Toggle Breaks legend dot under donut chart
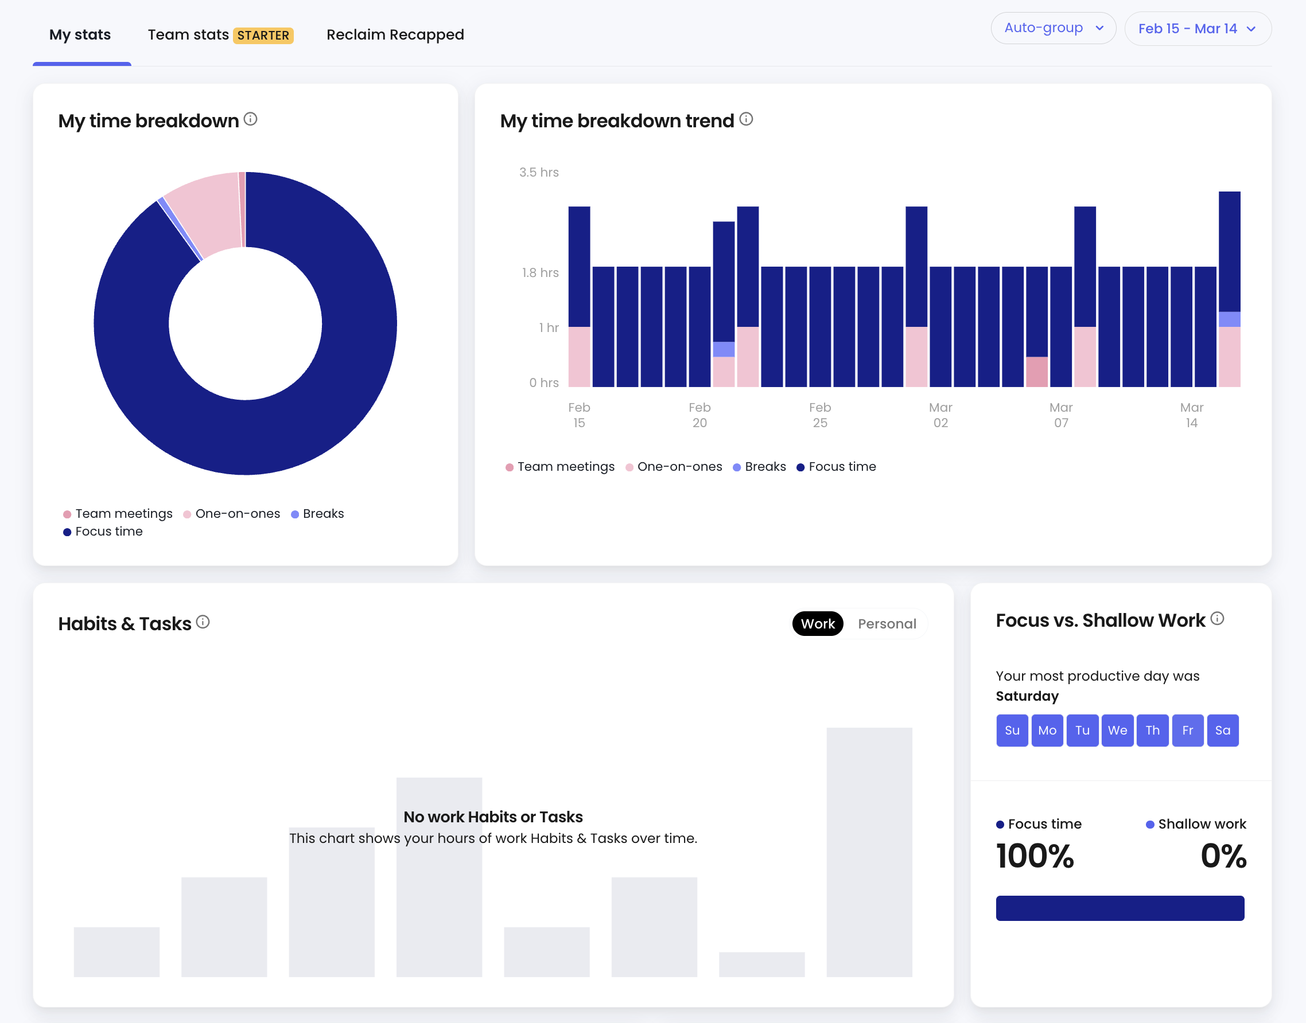This screenshot has height=1023, width=1306. [x=295, y=514]
